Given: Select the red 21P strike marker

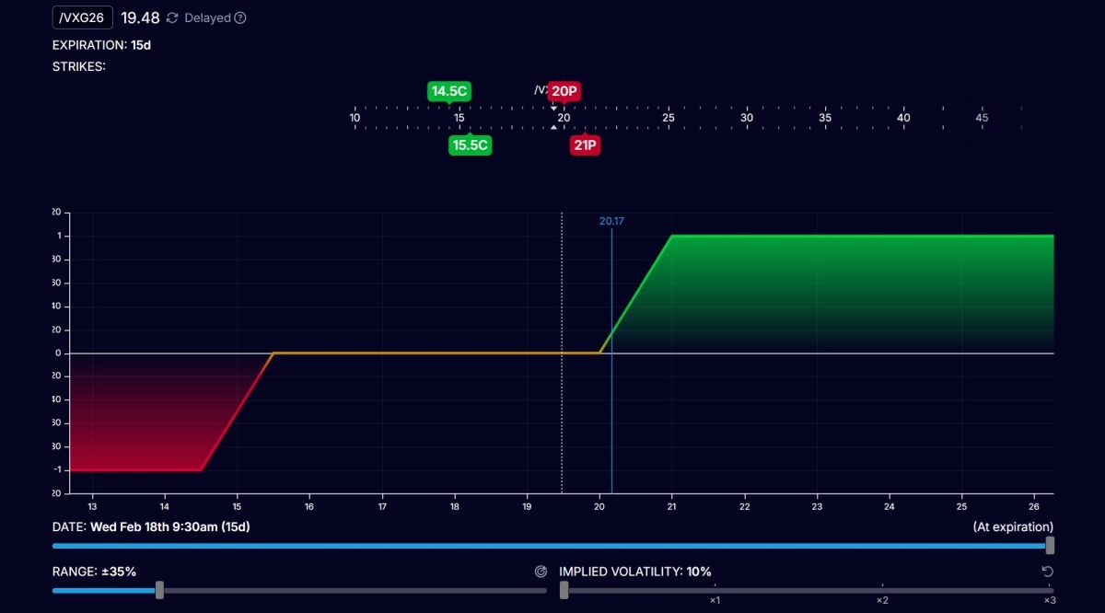Looking at the screenshot, I should point(585,145).
